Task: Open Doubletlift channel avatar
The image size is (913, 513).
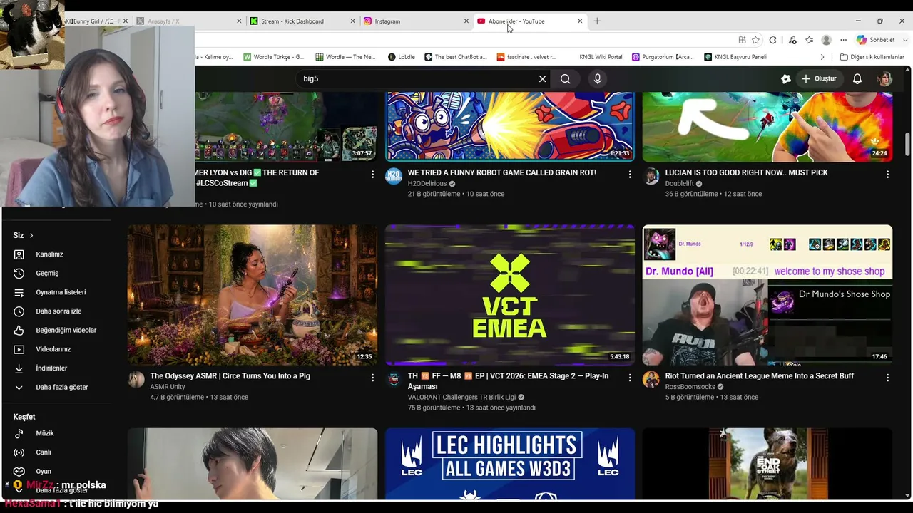Action: [x=651, y=176]
